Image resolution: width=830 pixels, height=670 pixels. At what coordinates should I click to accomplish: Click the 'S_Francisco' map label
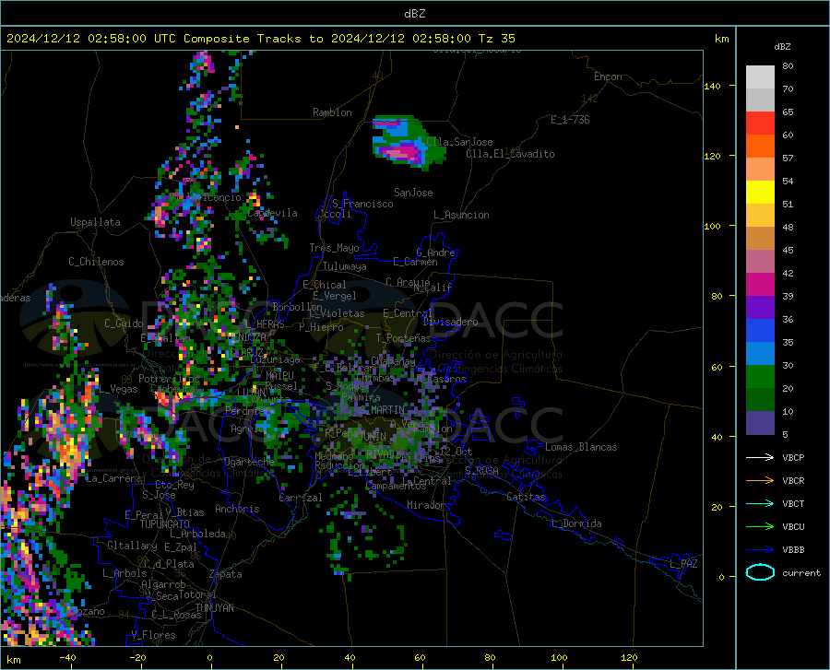tap(362, 204)
